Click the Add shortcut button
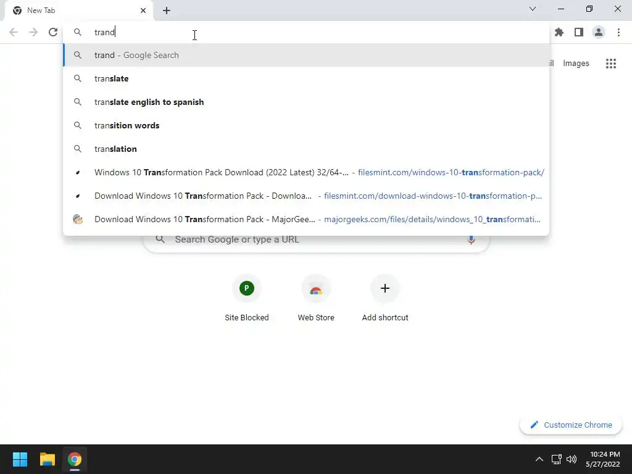Viewport: 632px width, 474px height. pos(385,298)
